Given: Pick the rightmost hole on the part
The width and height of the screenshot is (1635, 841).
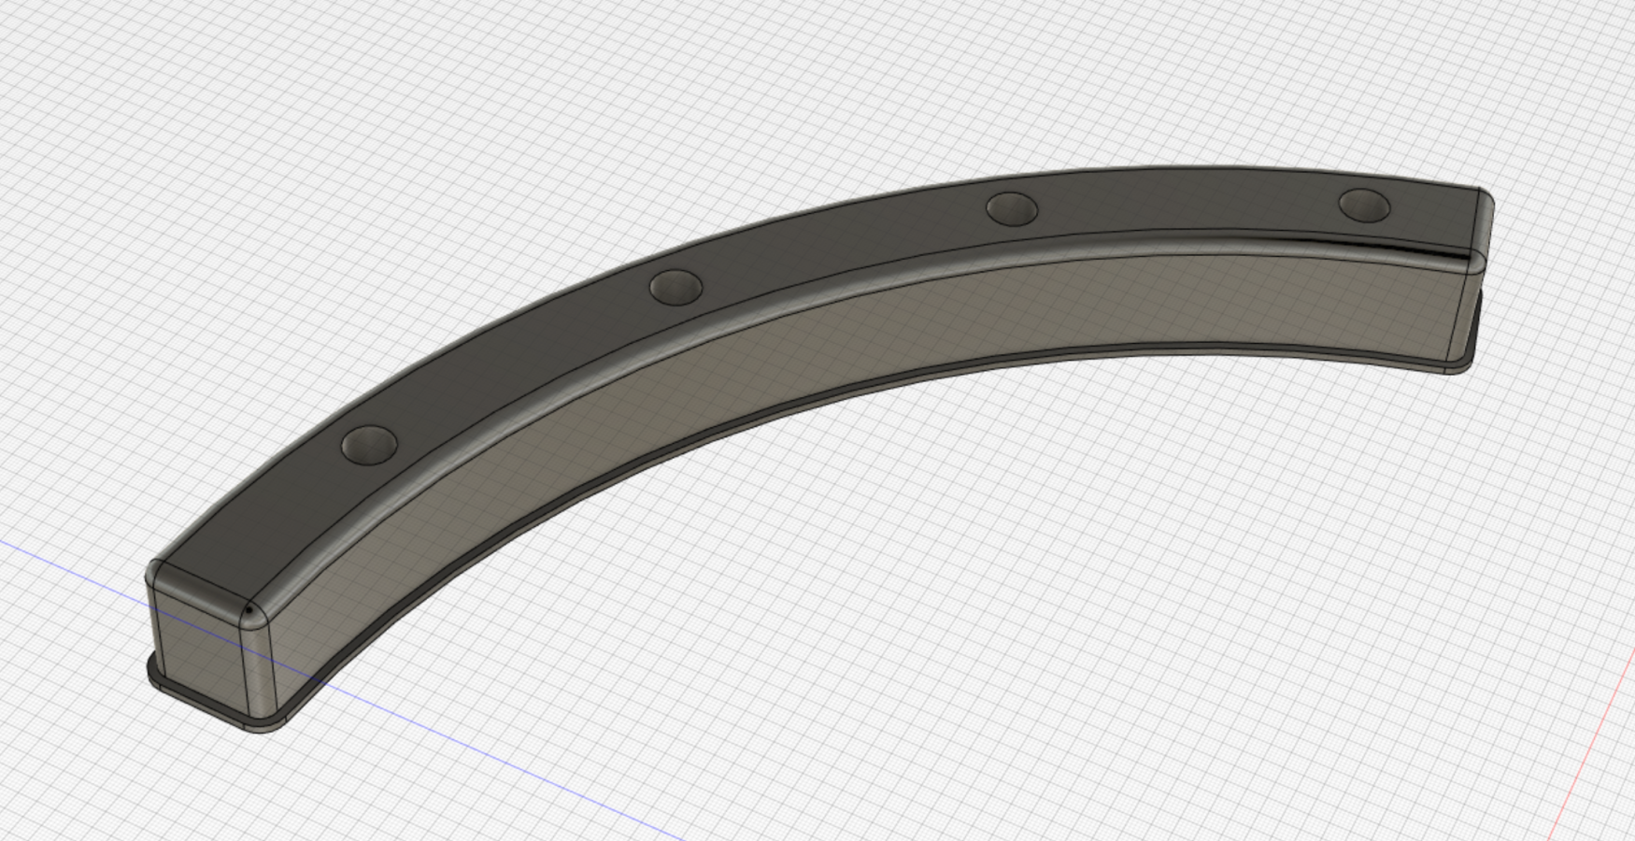Looking at the screenshot, I should click(x=1364, y=205).
